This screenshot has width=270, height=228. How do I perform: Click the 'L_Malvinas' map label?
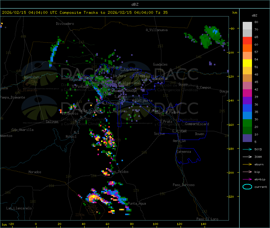118,111
